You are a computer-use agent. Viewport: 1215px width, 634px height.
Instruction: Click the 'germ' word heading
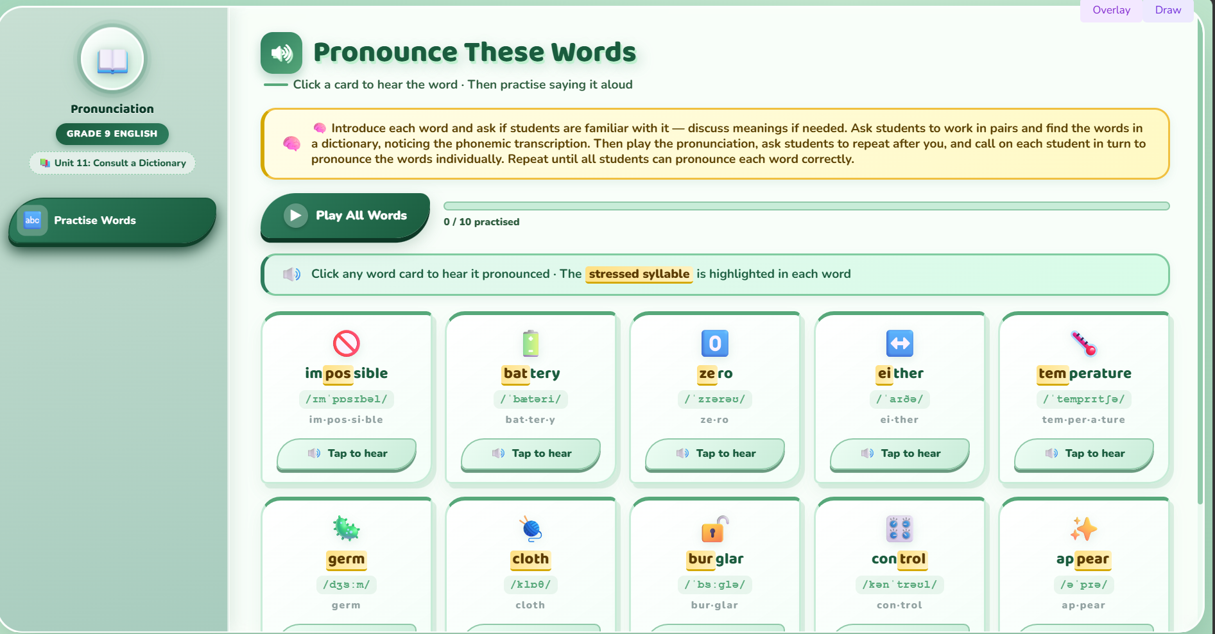347,559
